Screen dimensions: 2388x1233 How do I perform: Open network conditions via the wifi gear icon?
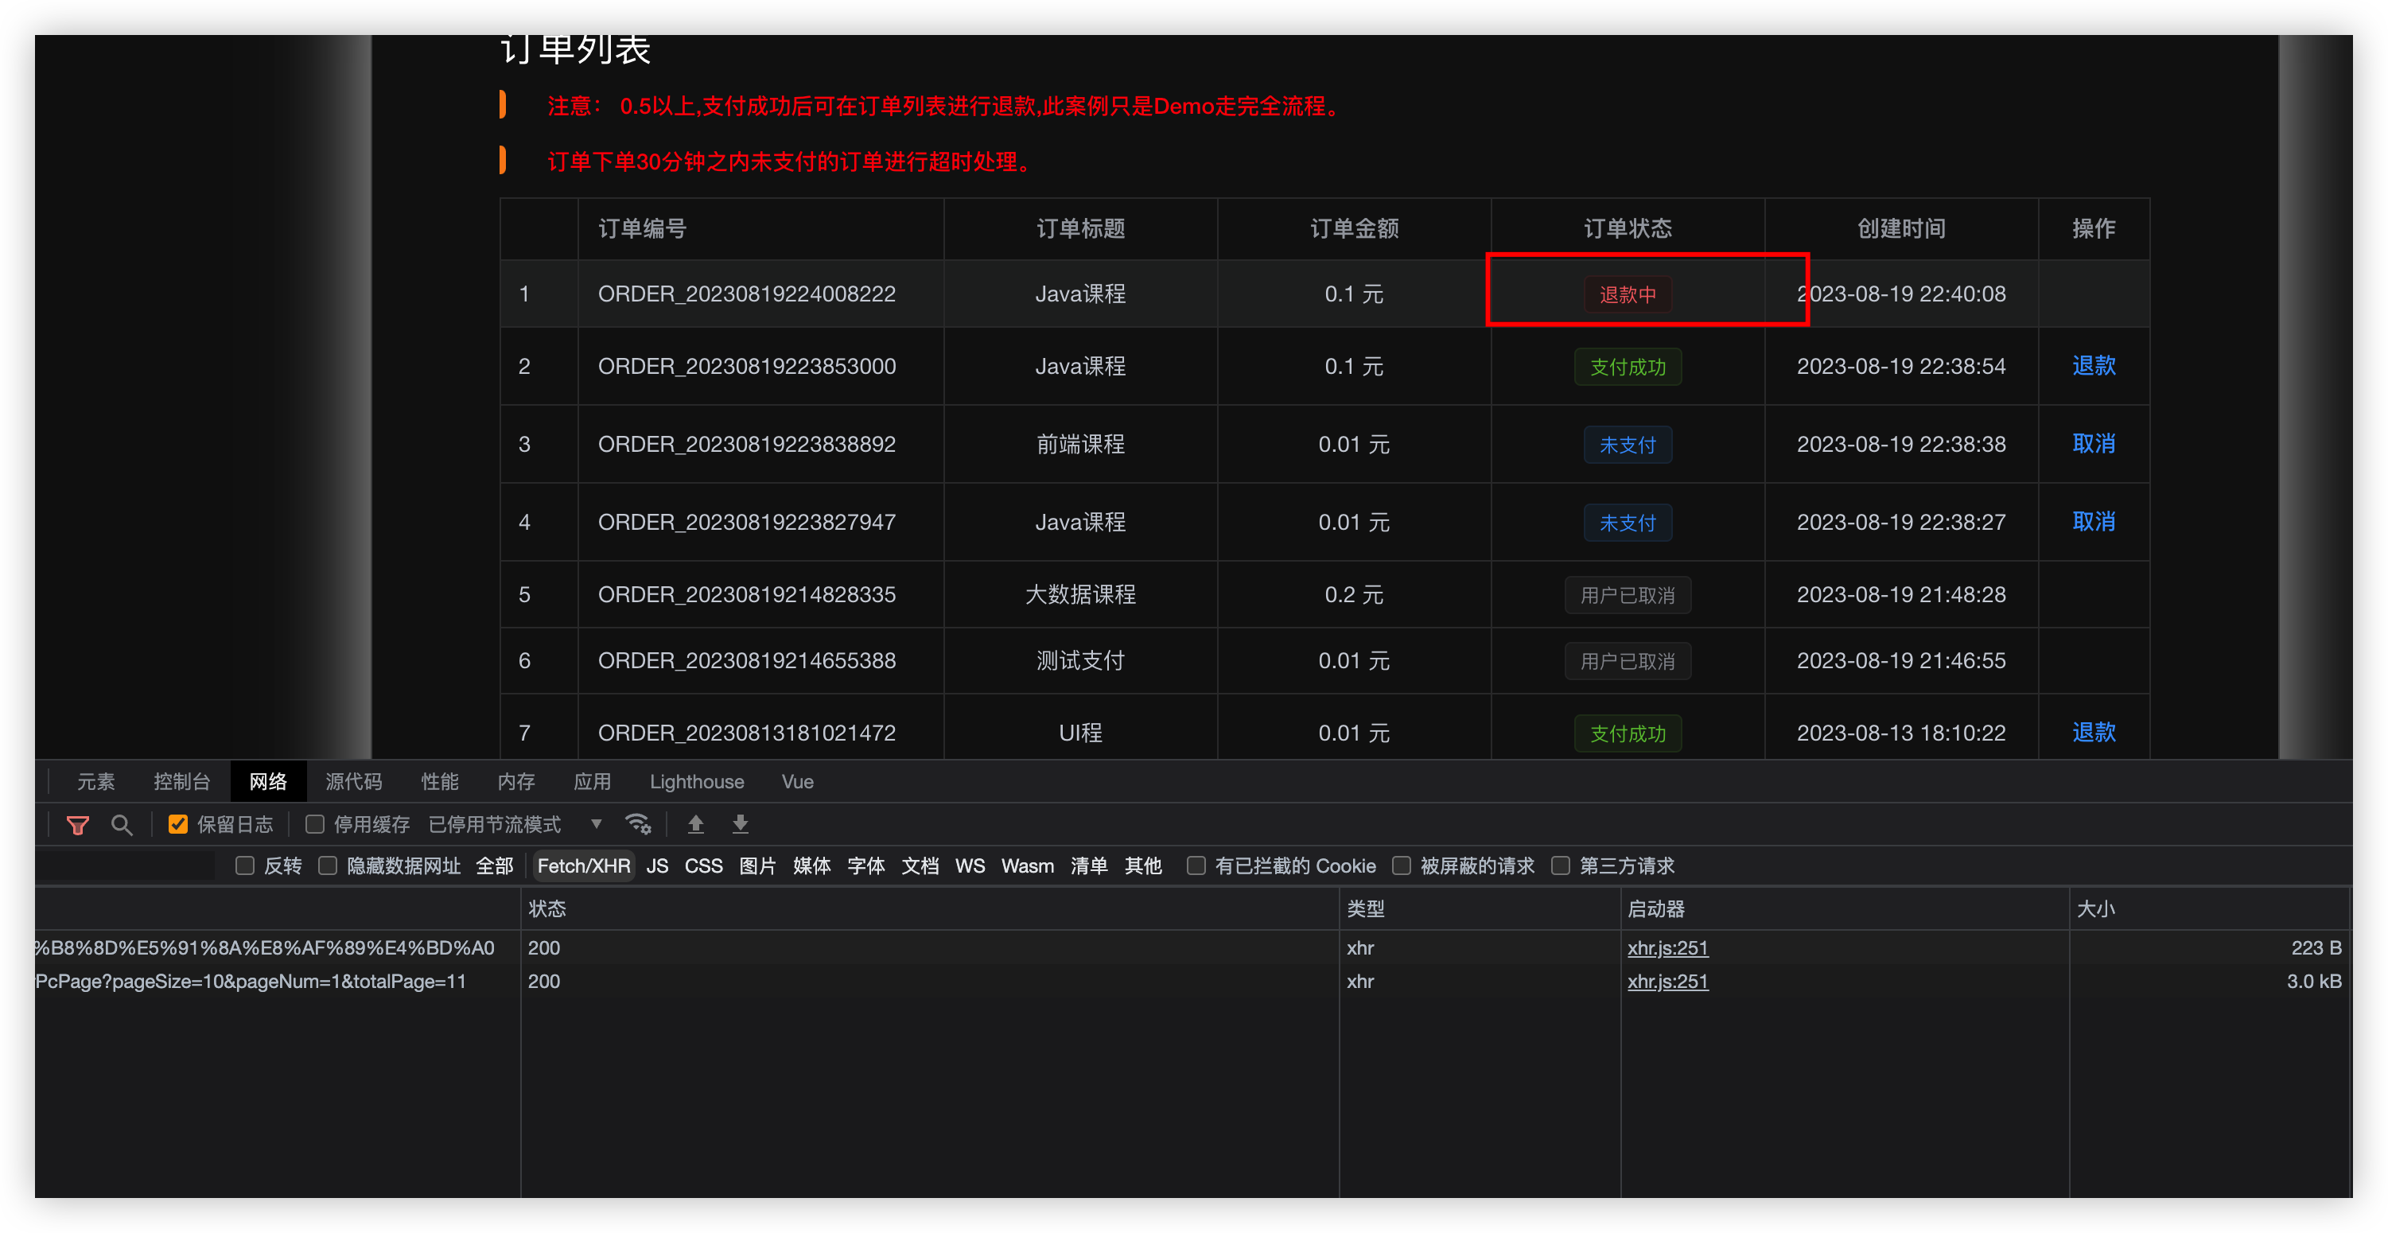click(638, 824)
